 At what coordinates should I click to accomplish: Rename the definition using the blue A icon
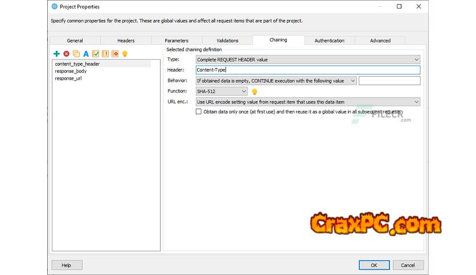(86, 54)
